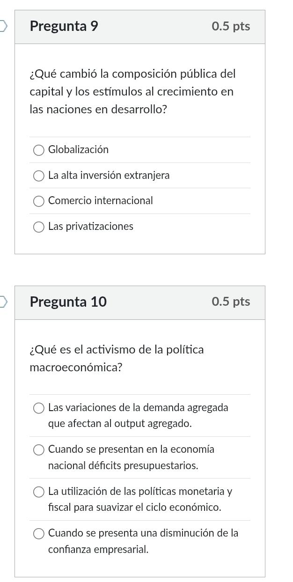The height and width of the screenshot is (582, 293).
Task: Click the 0.5 pts label of Pregunta 10
Action: 231,302
